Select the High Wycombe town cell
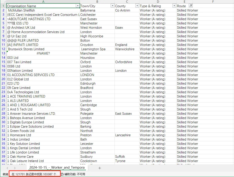The image size is (234, 177). pos(97,36)
